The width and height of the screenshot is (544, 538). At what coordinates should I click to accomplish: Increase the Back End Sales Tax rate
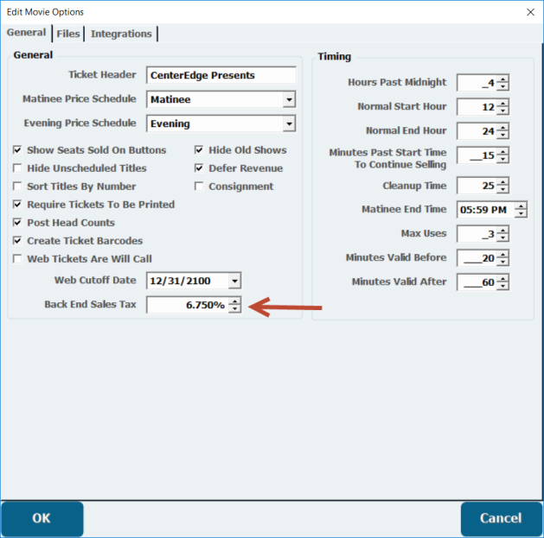[234, 301]
